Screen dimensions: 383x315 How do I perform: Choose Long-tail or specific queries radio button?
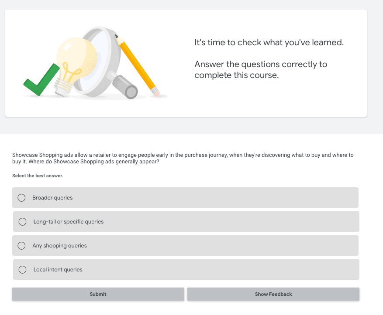tap(22, 222)
